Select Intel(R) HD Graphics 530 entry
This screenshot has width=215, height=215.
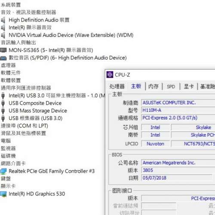tap(37, 194)
